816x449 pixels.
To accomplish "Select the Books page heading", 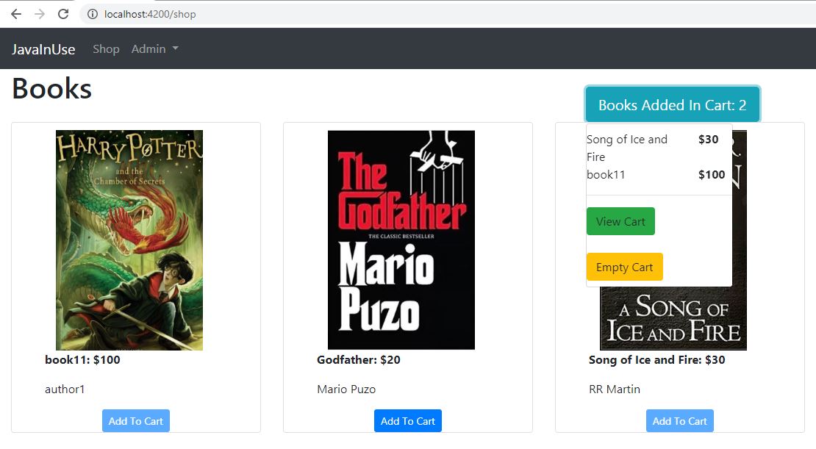I will pyautogui.click(x=52, y=88).
